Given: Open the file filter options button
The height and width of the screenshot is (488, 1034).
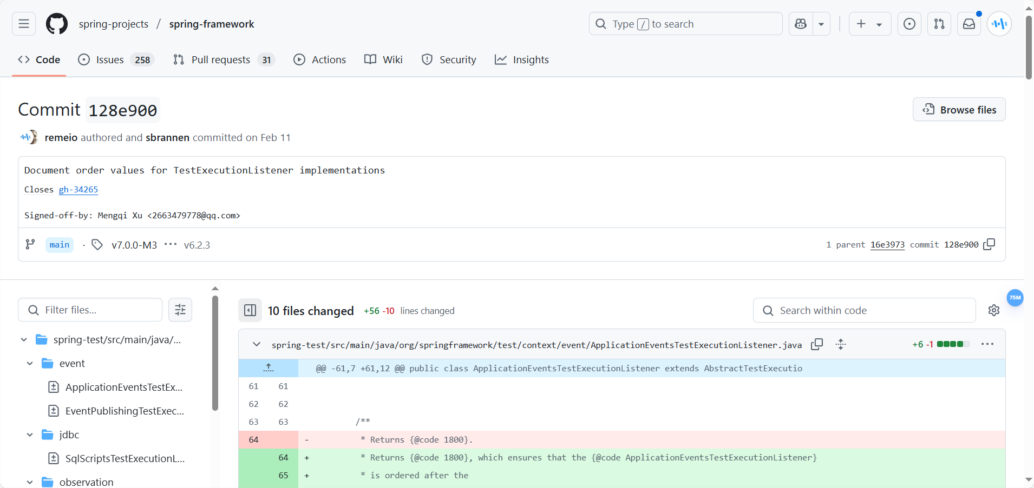Looking at the screenshot, I should pyautogui.click(x=180, y=310).
